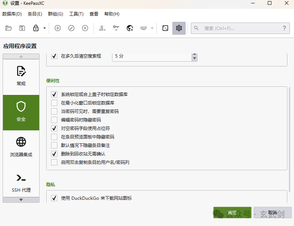Click the copy URL globe icon
The width and height of the screenshot is (294, 226).
(130, 28)
